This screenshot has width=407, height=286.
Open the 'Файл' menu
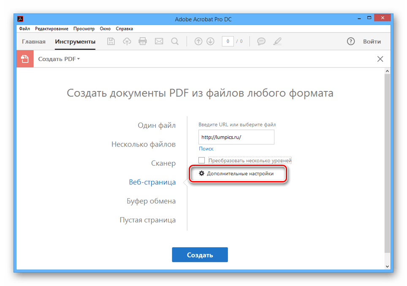(x=24, y=29)
